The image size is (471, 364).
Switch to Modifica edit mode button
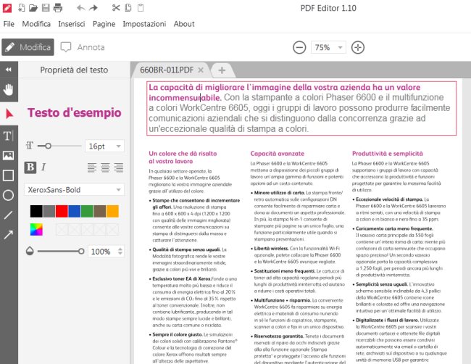[x=28, y=47]
